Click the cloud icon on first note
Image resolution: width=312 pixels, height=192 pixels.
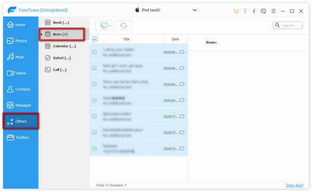pos(182,52)
